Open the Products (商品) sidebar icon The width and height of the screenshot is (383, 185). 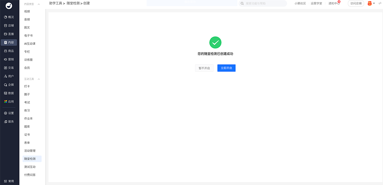(5, 51)
